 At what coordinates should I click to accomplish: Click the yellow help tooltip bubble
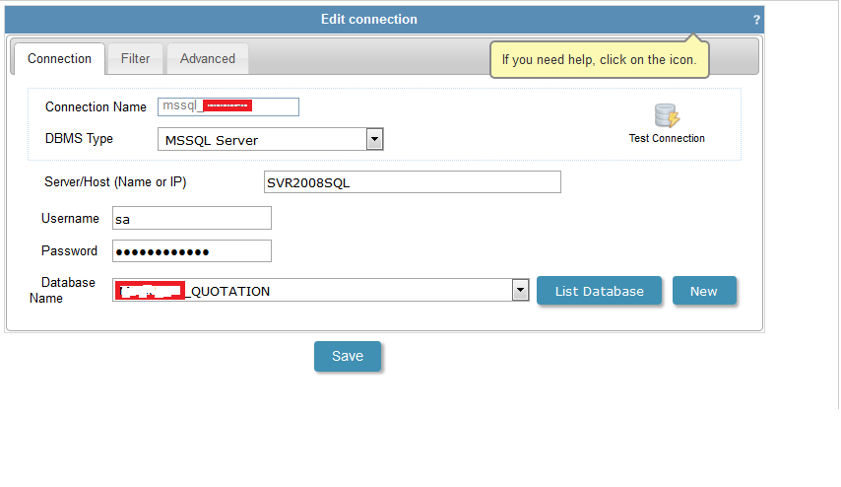[599, 60]
